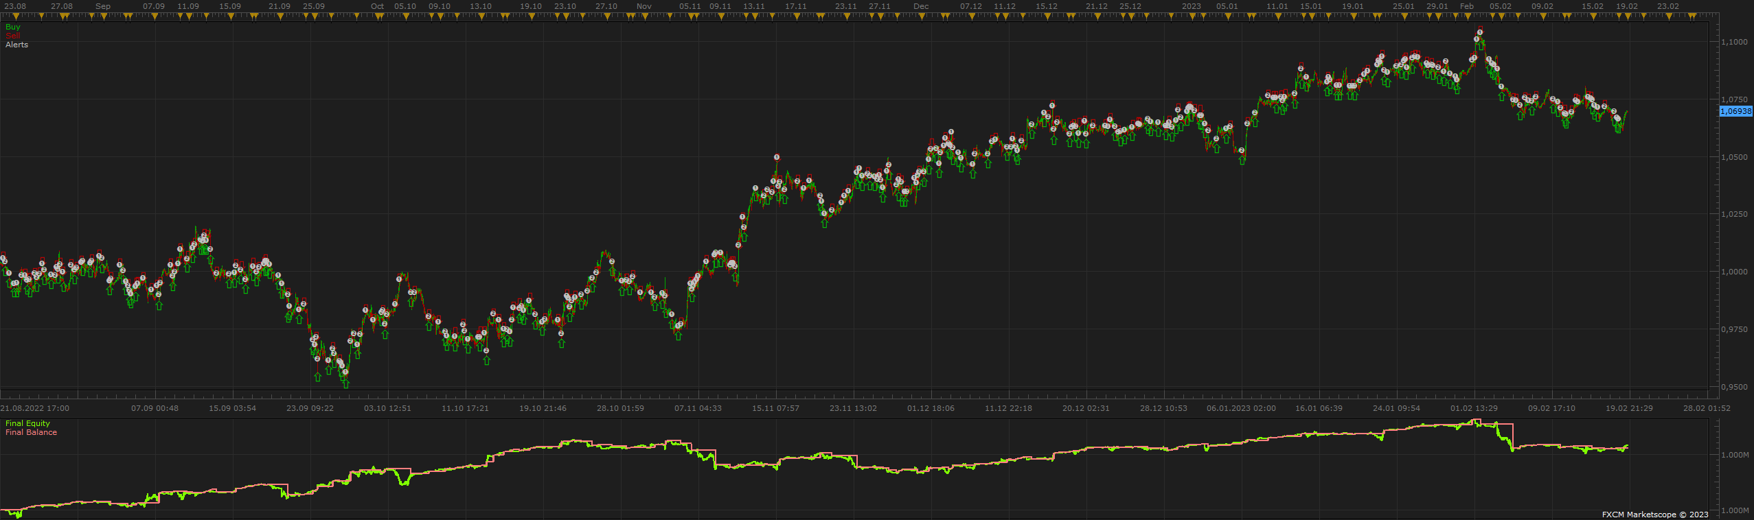Click the 07.11 04:33 time label

tap(698, 408)
